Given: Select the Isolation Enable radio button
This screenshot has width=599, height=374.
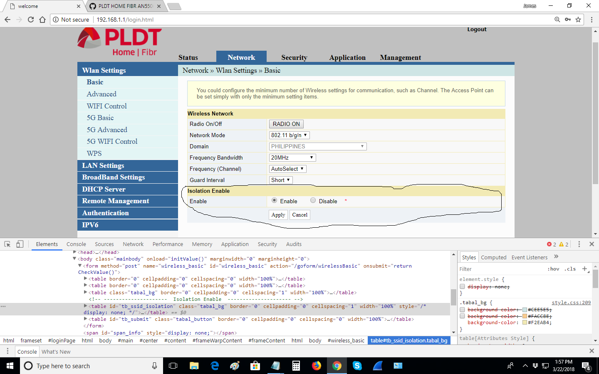Looking at the screenshot, I should pos(275,200).
